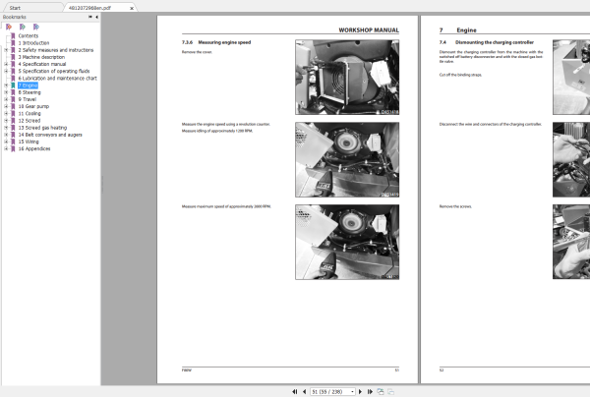
Task: Click bookmark ribbon icon beside Contents
Action: (x=13, y=35)
